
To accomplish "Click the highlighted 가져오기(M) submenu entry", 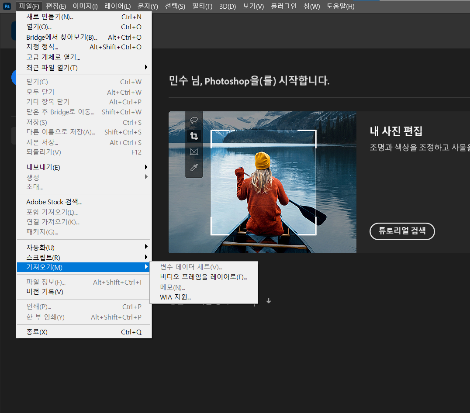I will (x=84, y=267).
